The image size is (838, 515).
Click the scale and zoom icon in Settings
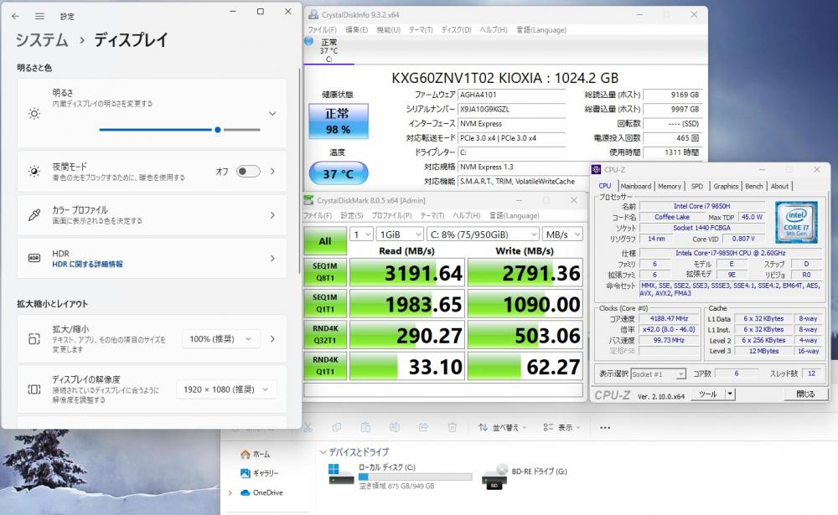click(x=34, y=338)
